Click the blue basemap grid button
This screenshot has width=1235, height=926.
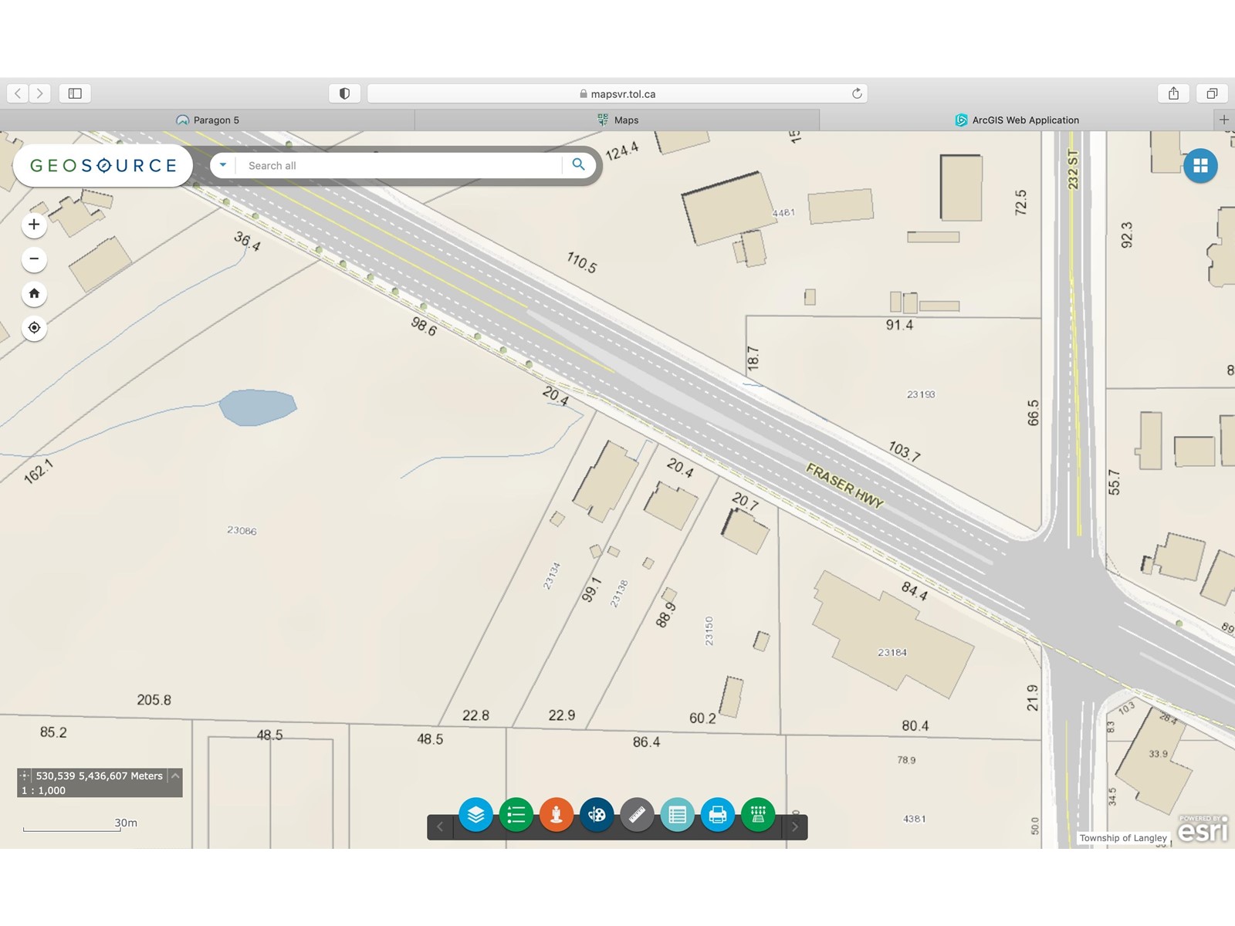pyautogui.click(x=1200, y=166)
